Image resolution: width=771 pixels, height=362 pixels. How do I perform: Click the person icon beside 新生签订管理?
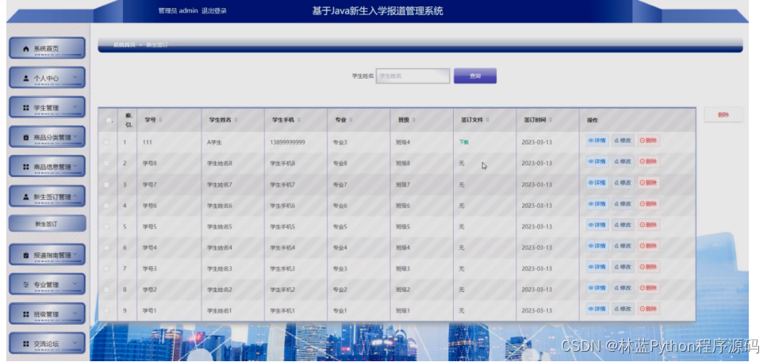click(26, 196)
